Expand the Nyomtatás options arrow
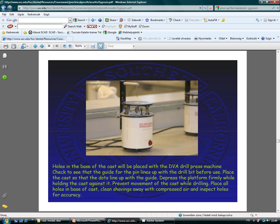Image resolution: width=280 pixels, height=224 pixels. coord(215,38)
